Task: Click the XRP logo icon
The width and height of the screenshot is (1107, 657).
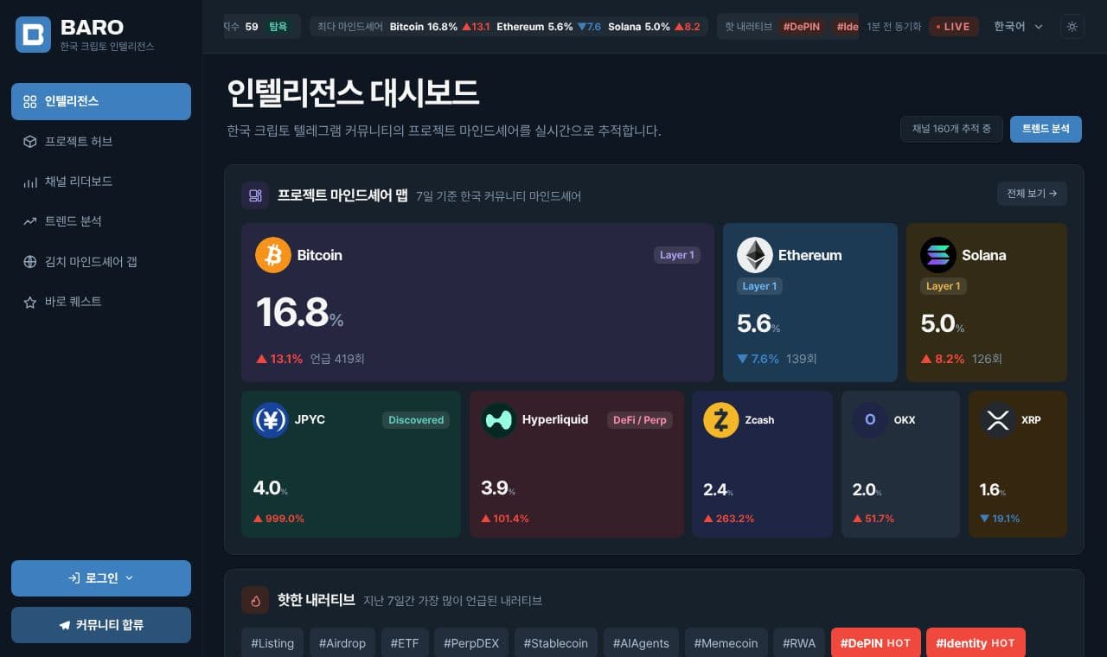Action: tap(998, 420)
